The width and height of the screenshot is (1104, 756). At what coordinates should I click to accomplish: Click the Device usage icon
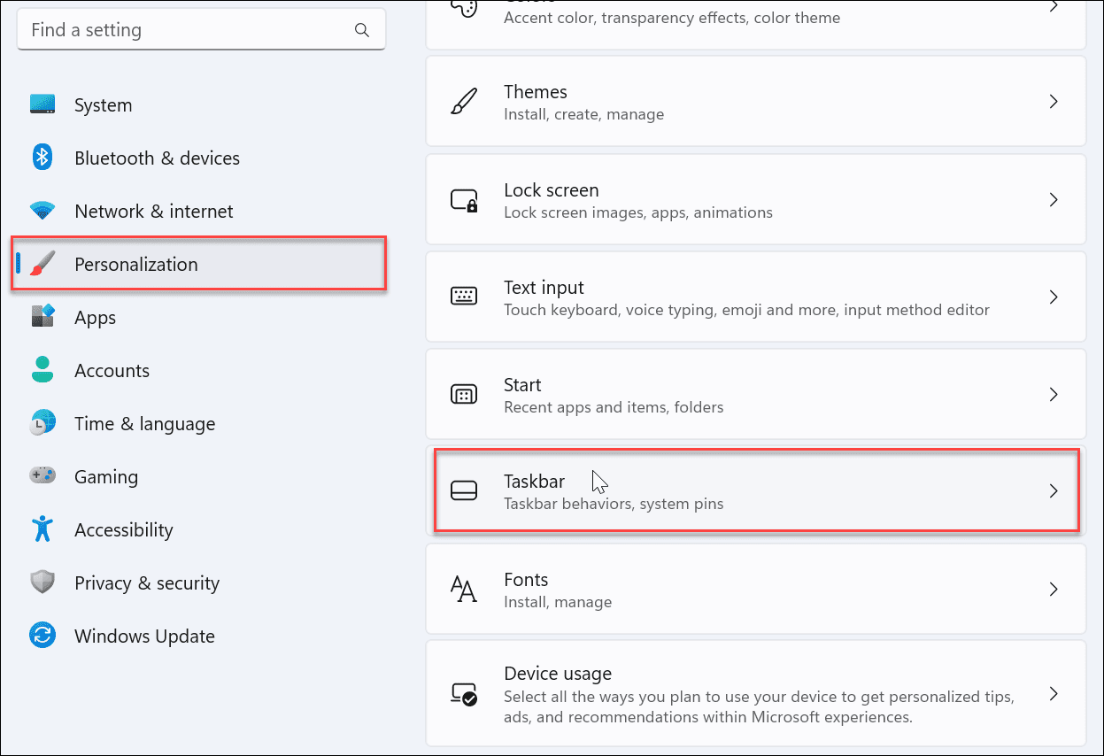(464, 693)
